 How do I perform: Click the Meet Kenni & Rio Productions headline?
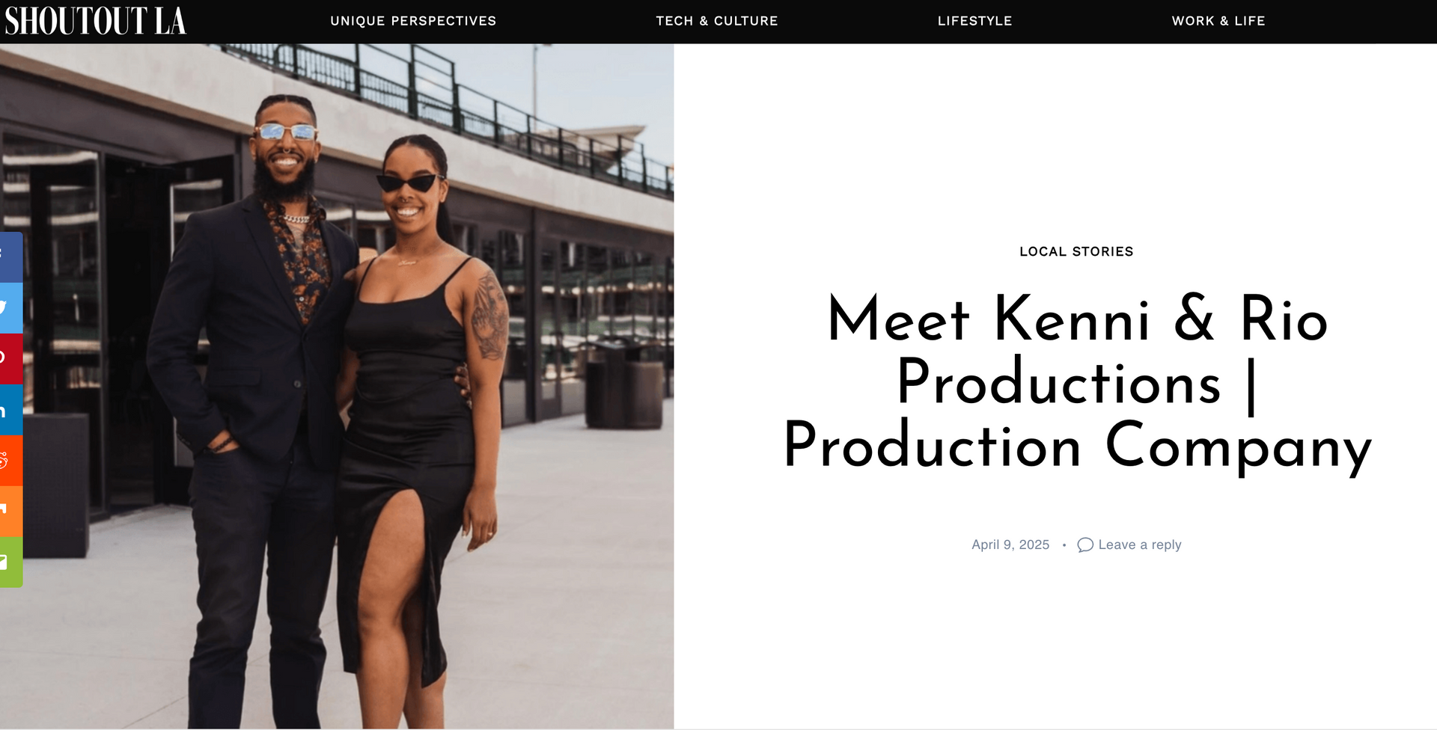[1077, 383]
